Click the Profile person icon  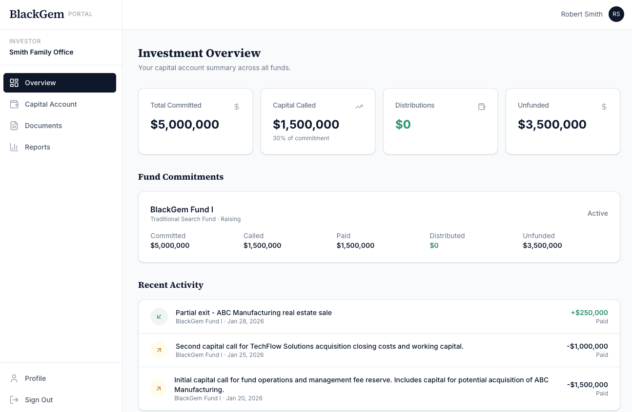click(14, 378)
